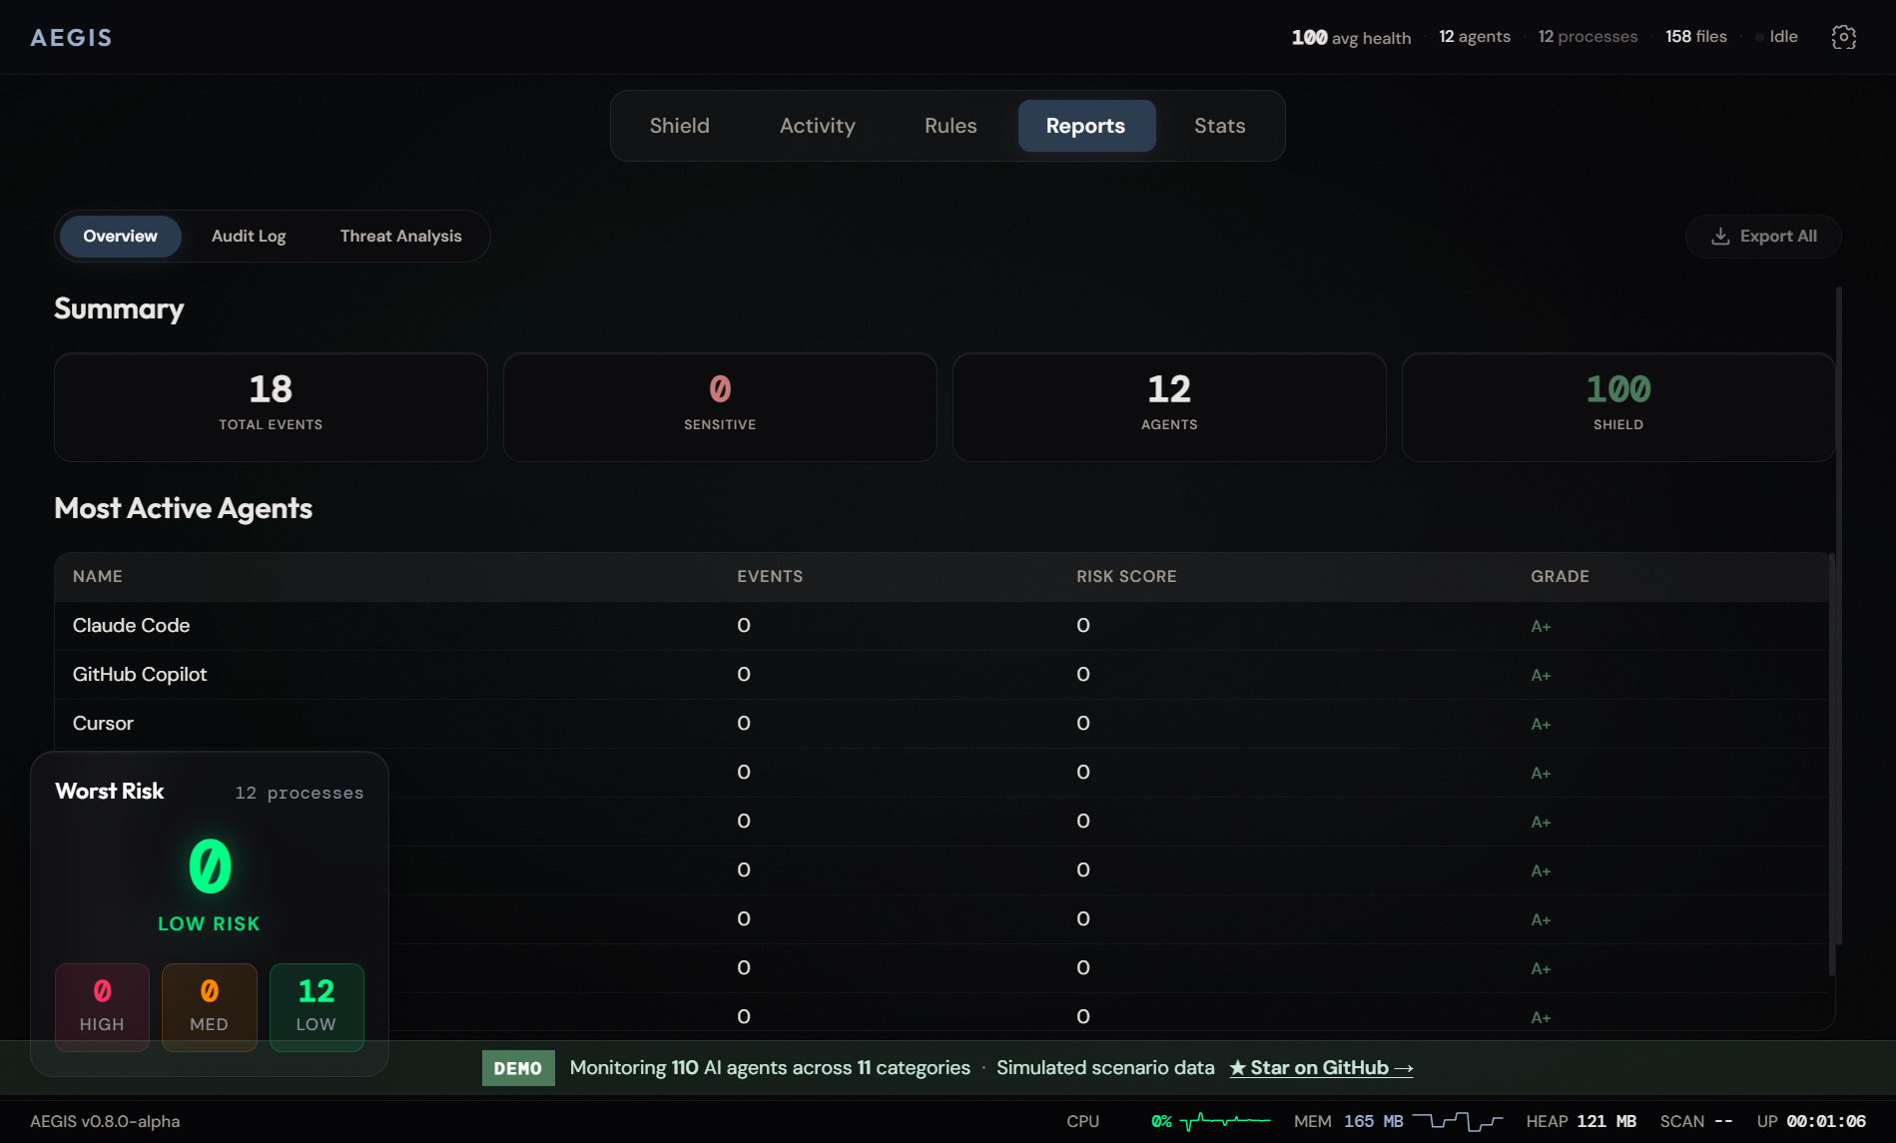Screen dimensions: 1896x1143
Task: Click the 158 files header stat
Action: click(1695, 37)
